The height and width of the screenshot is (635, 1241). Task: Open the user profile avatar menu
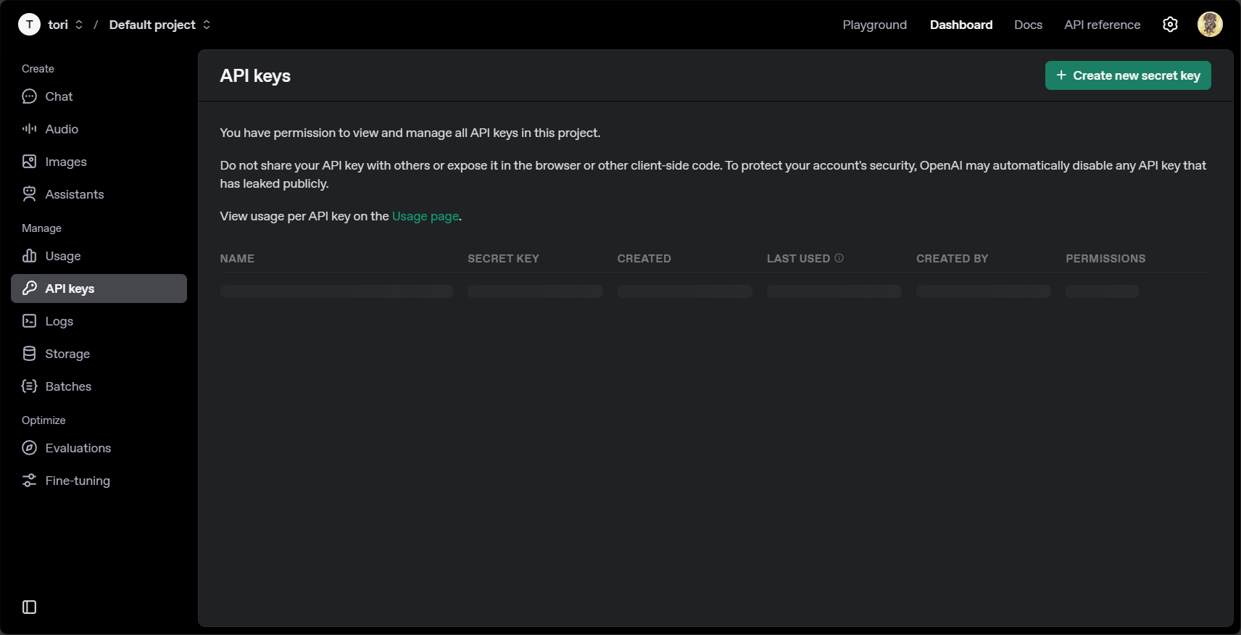[x=1210, y=25]
